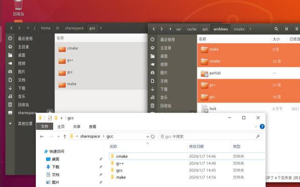Toggle grid view in the archives window

tap(286, 29)
